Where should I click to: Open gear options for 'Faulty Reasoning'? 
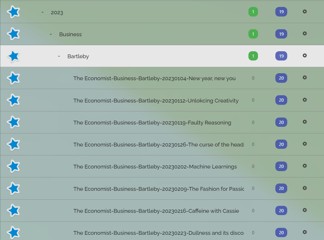click(x=305, y=122)
